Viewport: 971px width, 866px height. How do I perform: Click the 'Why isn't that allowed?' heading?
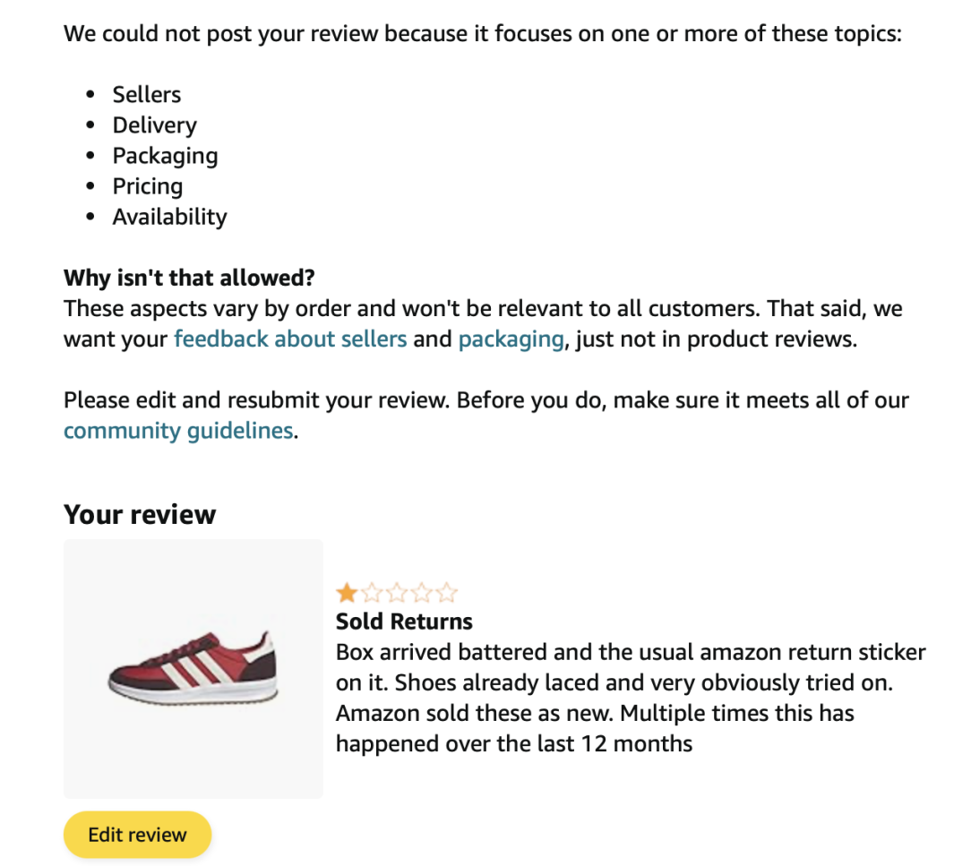tap(189, 278)
